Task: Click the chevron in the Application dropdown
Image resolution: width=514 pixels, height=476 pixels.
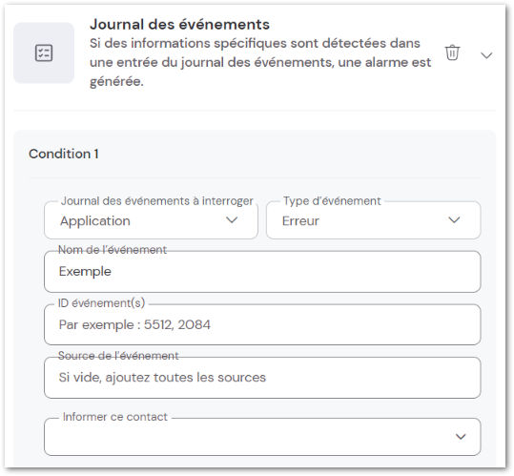Action: 232,219
